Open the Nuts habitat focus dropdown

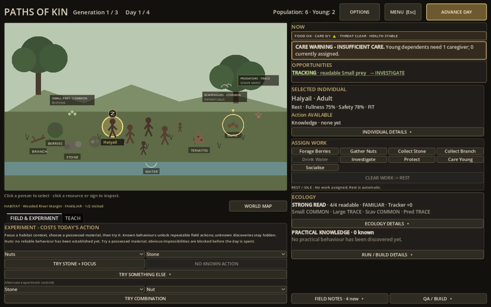[74, 254]
